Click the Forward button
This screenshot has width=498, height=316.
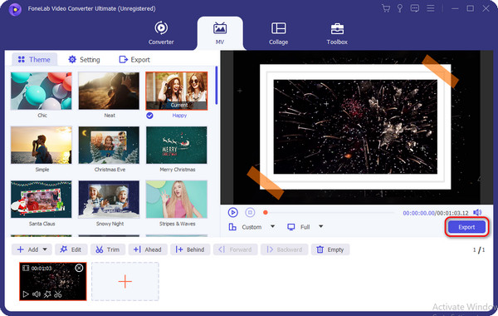tap(236, 249)
